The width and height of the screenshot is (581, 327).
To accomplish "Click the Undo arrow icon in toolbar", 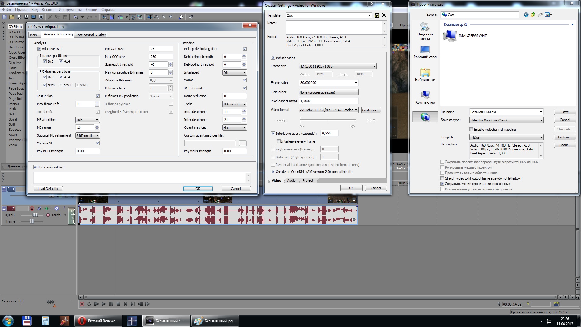I will [x=76, y=17].
